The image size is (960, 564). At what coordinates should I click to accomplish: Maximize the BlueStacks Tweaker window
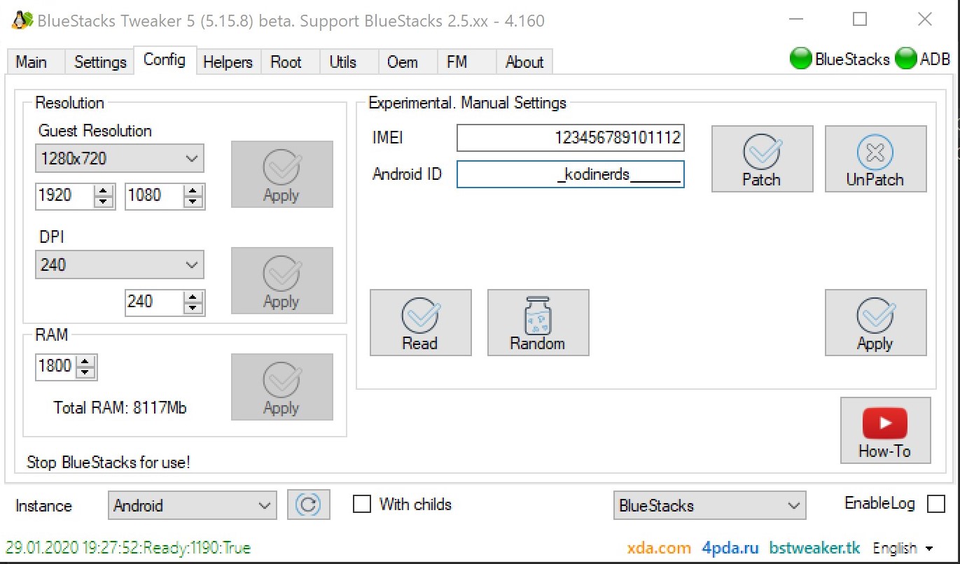point(860,20)
